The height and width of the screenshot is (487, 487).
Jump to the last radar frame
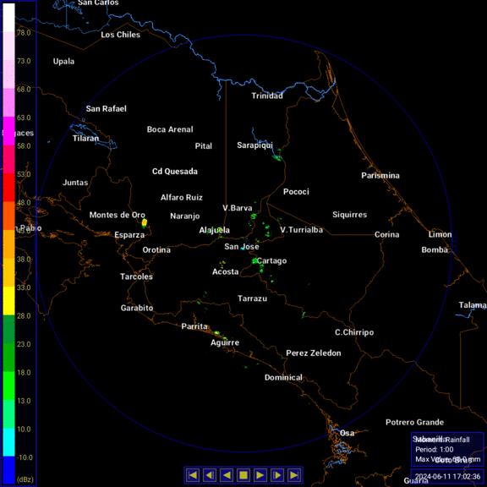(294, 475)
